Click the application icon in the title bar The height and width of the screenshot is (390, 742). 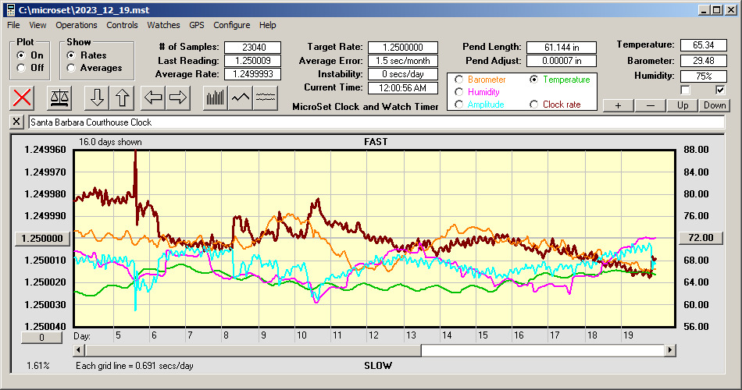tap(10, 10)
